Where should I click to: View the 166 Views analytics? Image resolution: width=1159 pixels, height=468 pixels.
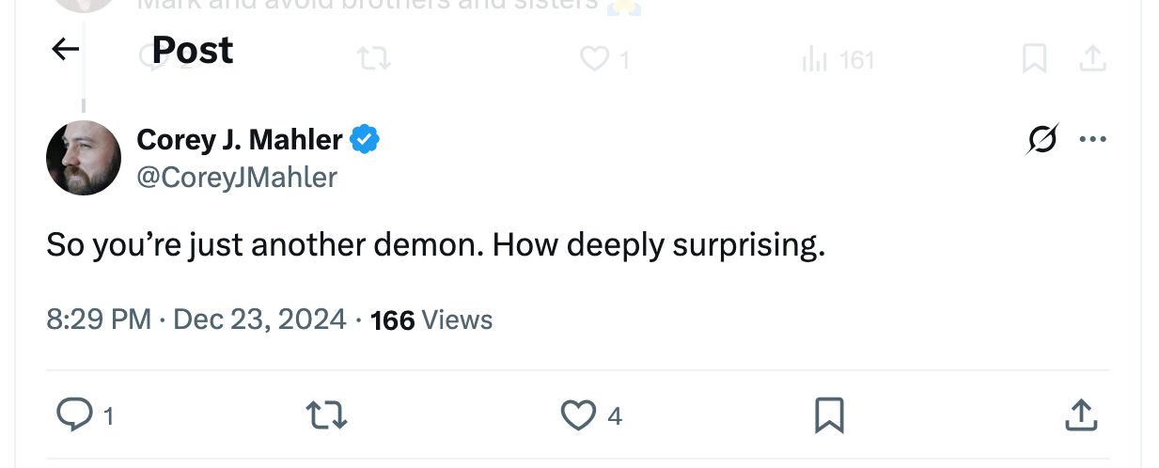[x=431, y=320]
